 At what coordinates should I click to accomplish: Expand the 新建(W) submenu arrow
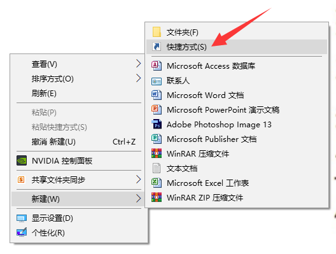[139, 199]
